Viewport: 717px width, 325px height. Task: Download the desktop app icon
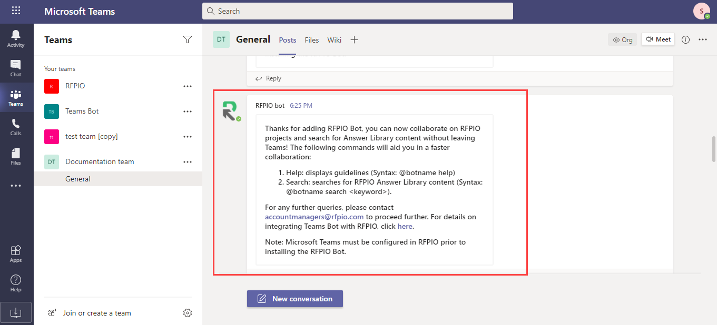16,313
